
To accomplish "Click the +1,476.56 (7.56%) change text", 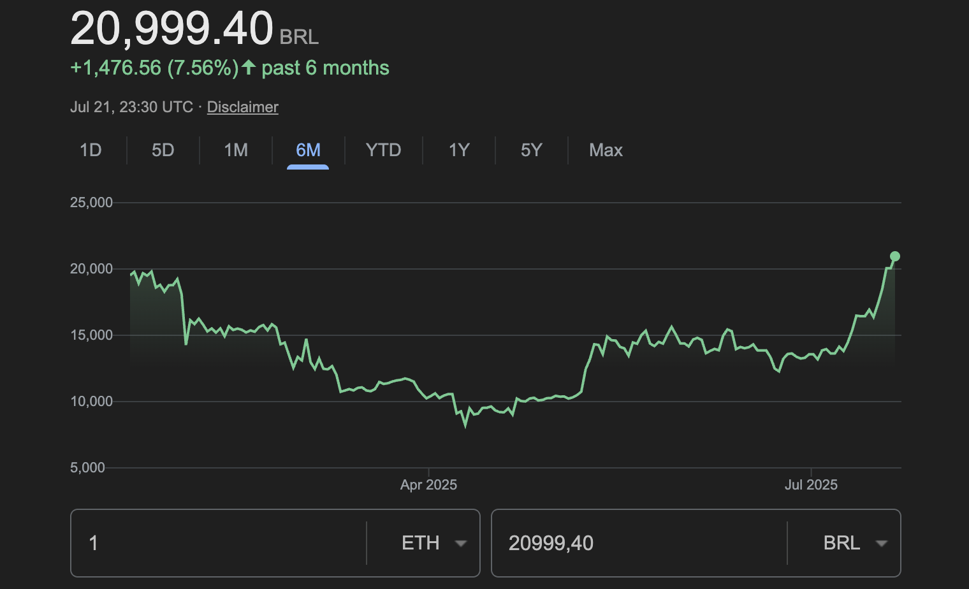I will 154,68.
